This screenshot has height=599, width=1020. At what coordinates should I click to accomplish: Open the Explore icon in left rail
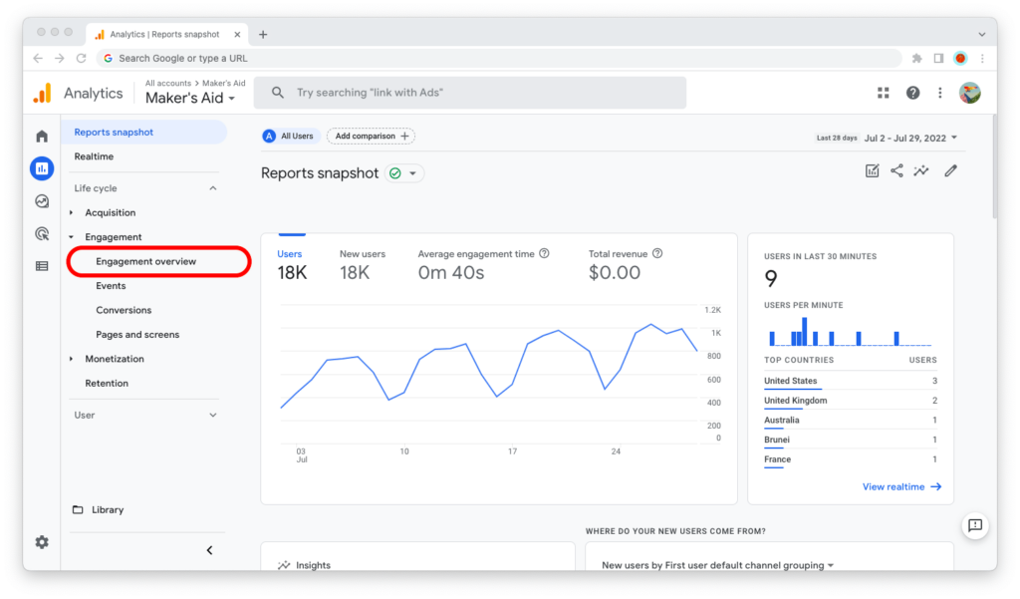(42, 201)
